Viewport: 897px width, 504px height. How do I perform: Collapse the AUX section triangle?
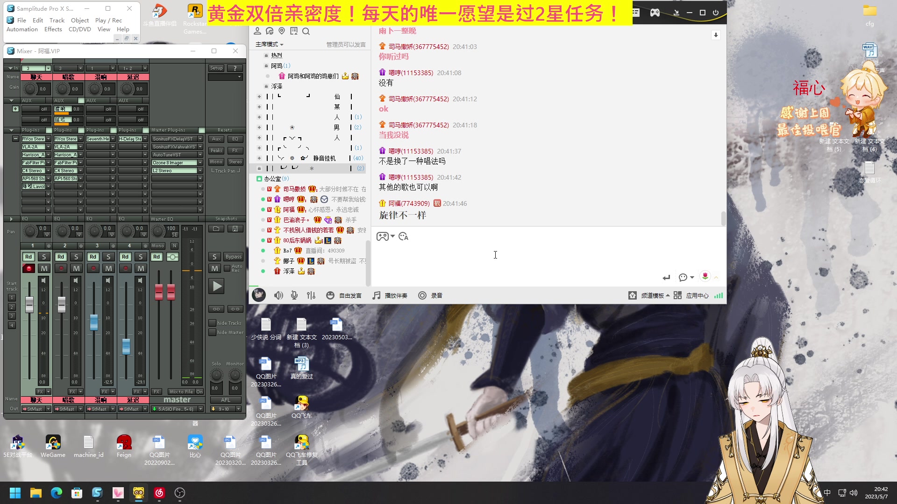tap(11, 100)
